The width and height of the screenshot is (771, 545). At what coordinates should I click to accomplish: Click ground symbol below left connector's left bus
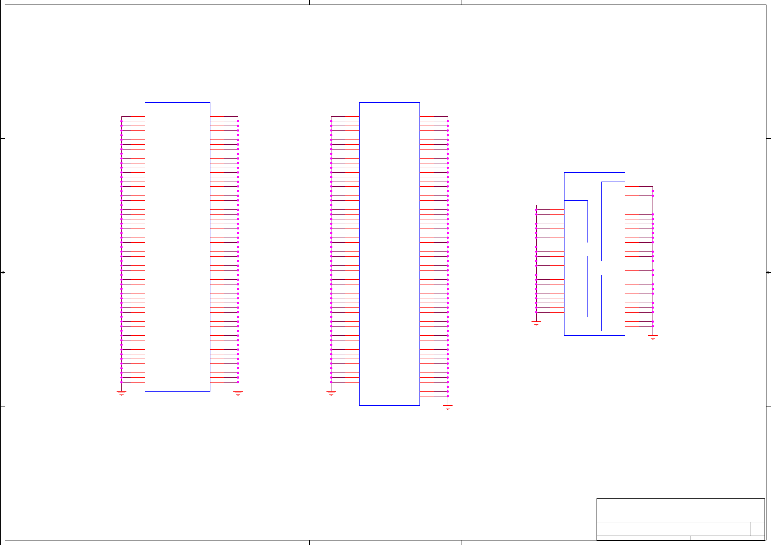click(x=121, y=393)
